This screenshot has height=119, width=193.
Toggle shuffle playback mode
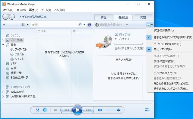pos(37,110)
